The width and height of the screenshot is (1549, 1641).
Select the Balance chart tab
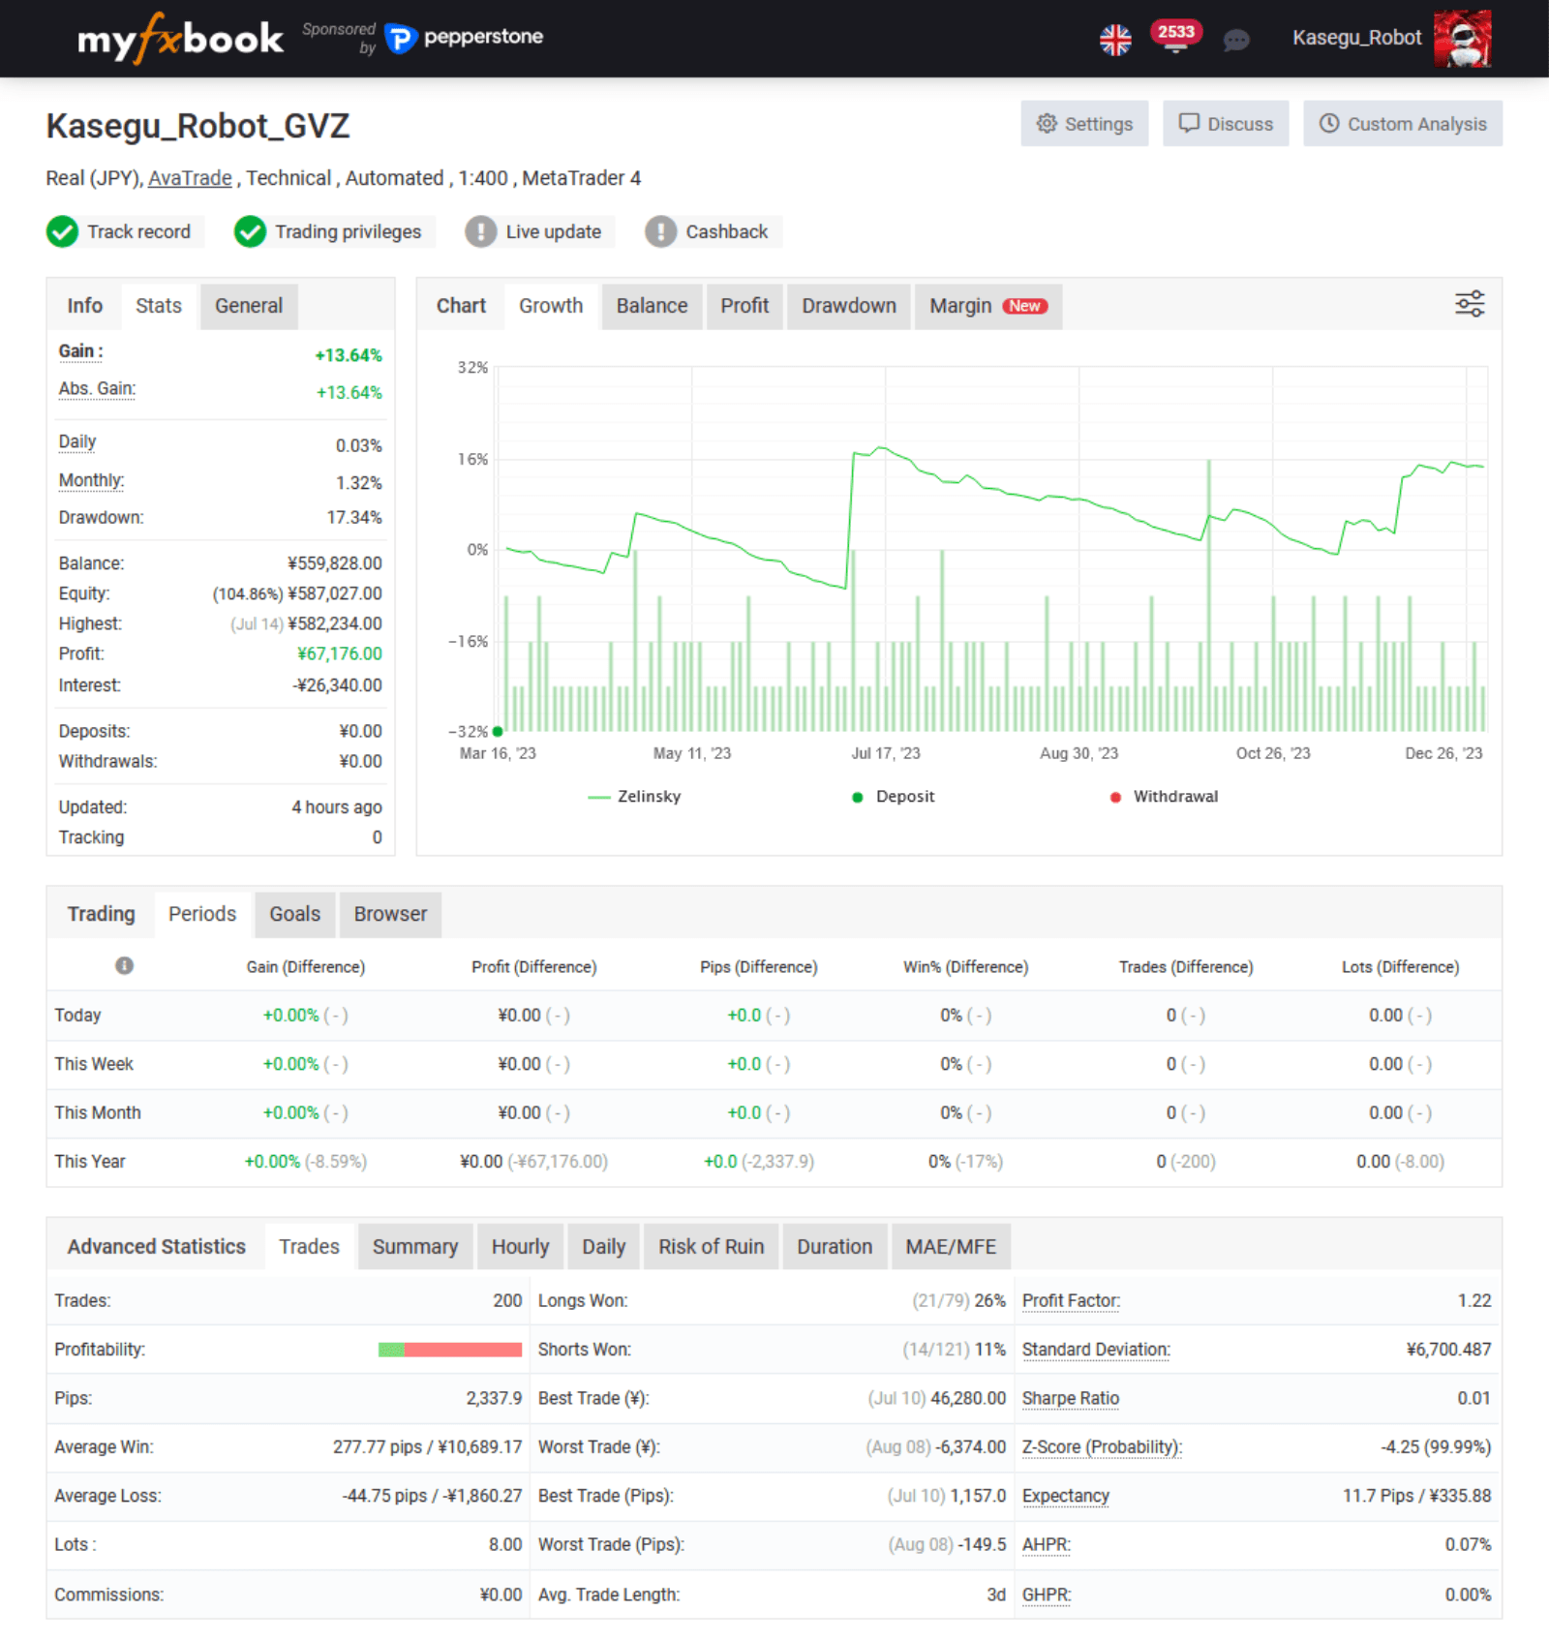click(x=652, y=306)
